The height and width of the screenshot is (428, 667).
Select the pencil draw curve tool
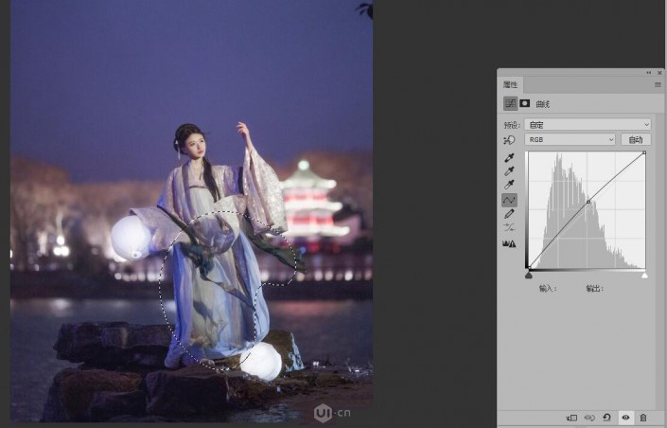click(x=510, y=215)
